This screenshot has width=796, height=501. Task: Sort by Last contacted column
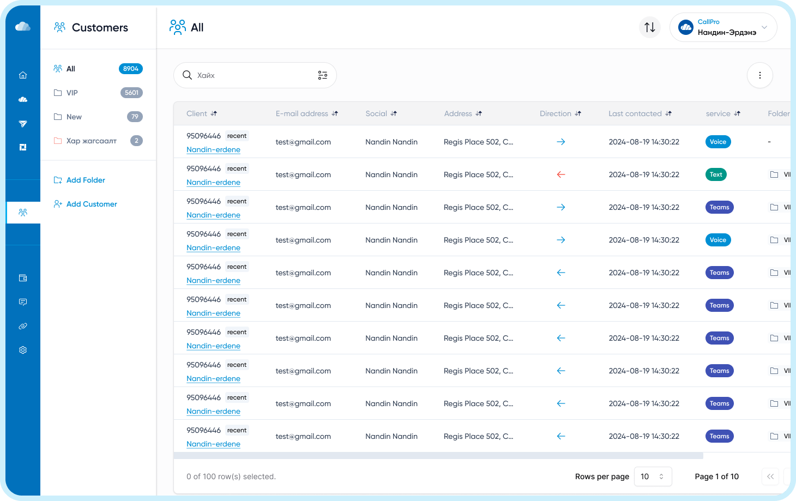coord(640,113)
